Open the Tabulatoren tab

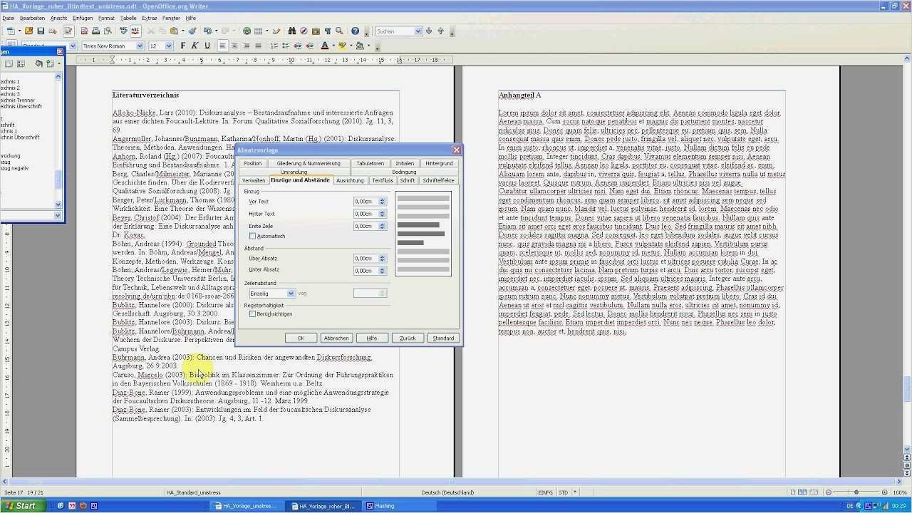370,163
